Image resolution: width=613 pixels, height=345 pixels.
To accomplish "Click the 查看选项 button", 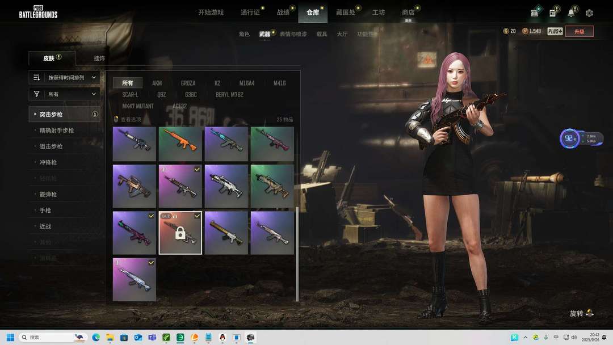I will (128, 119).
